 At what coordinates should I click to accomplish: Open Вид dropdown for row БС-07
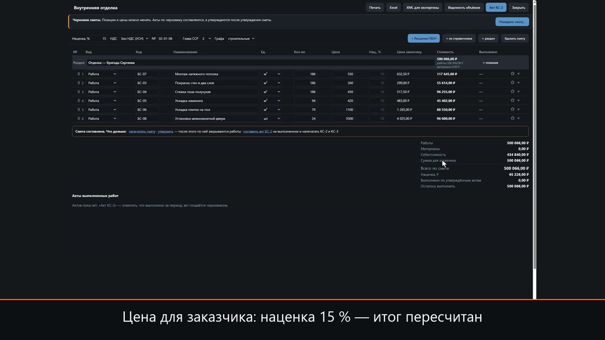102,74
